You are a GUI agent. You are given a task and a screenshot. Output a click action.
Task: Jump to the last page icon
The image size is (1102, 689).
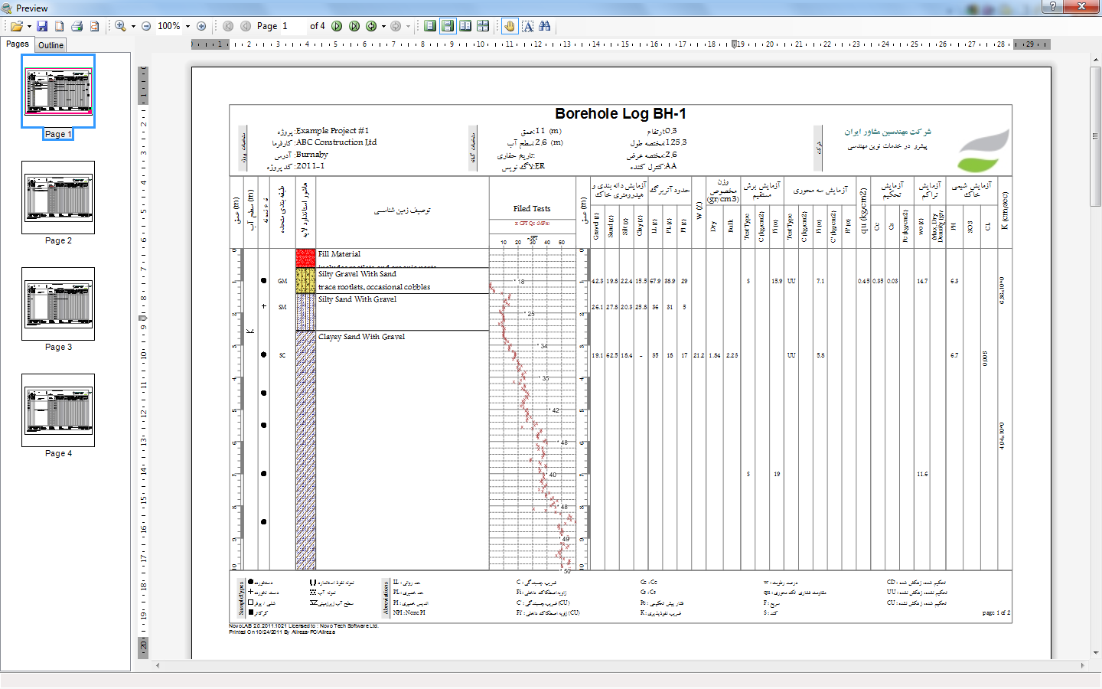[354, 26]
